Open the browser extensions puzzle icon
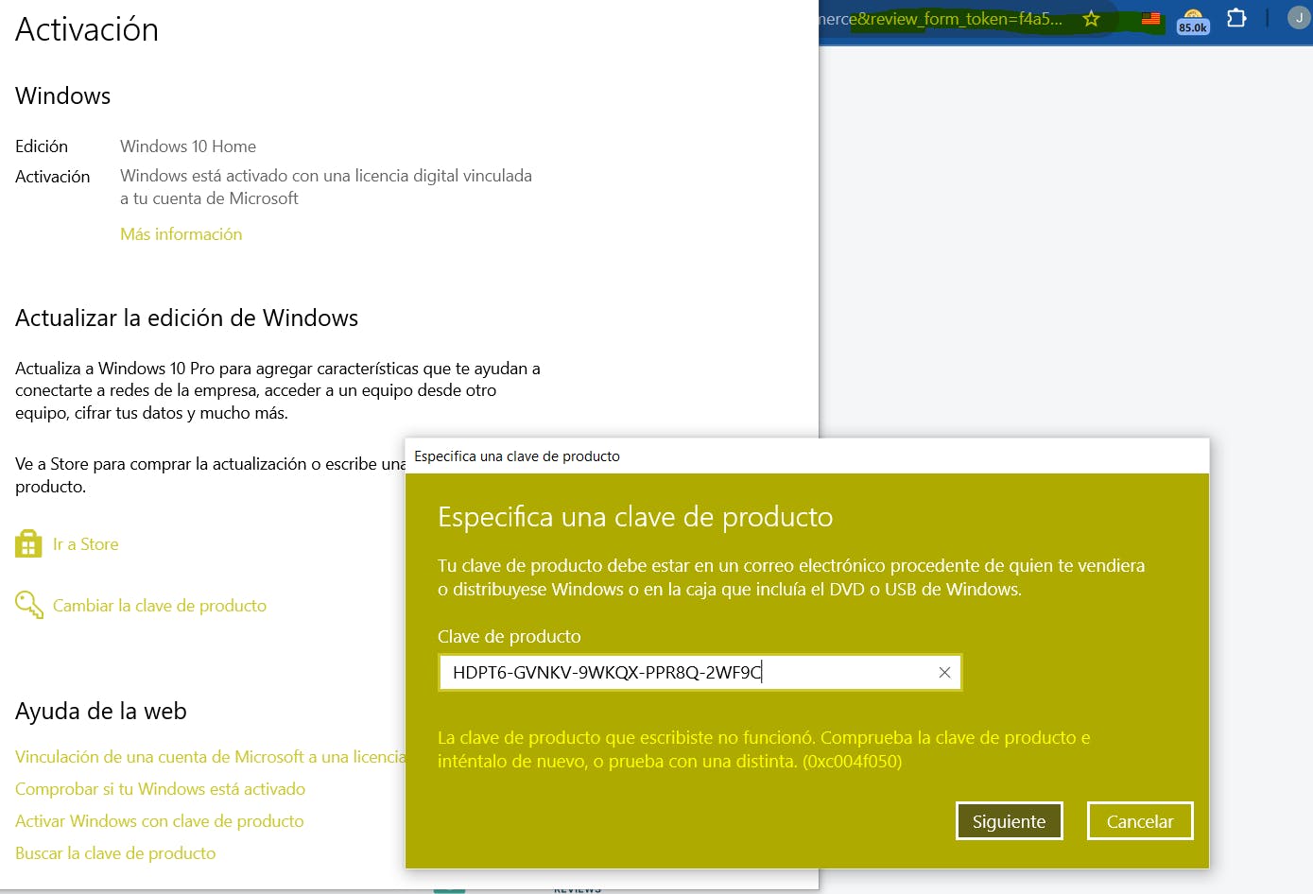1313x894 pixels. [x=1236, y=18]
